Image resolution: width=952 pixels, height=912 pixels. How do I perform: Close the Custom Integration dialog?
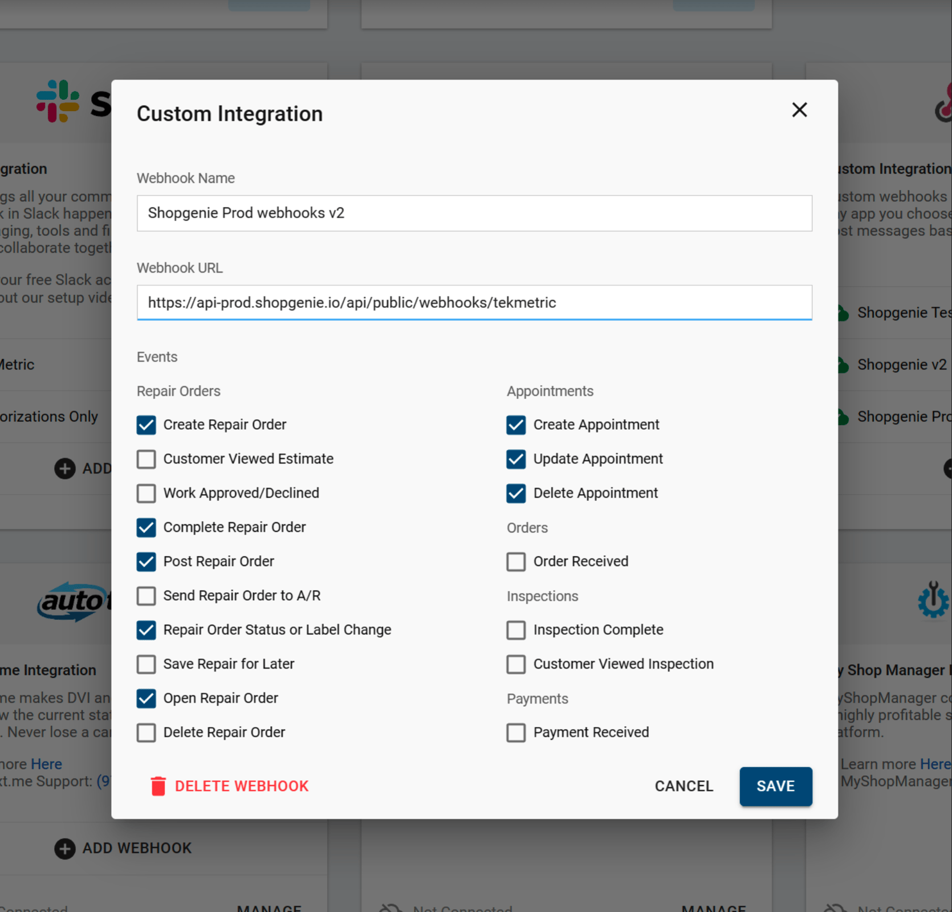(x=799, y=110)
